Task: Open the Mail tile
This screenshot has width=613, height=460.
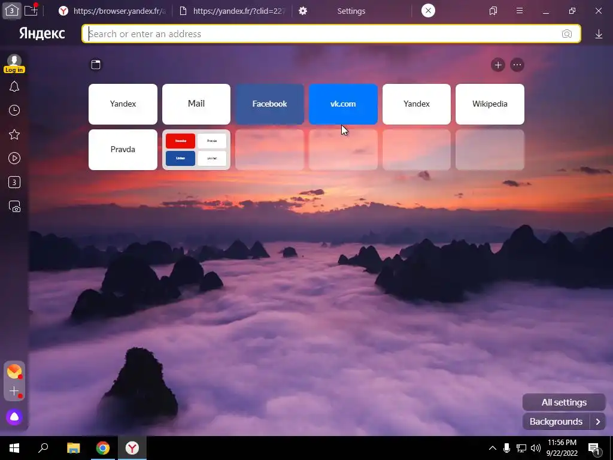Action: coord(196,104)
